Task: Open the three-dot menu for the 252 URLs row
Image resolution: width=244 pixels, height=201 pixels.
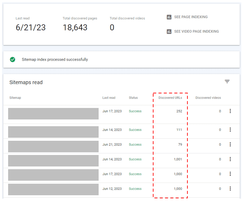Action: [x=230, y=111]
